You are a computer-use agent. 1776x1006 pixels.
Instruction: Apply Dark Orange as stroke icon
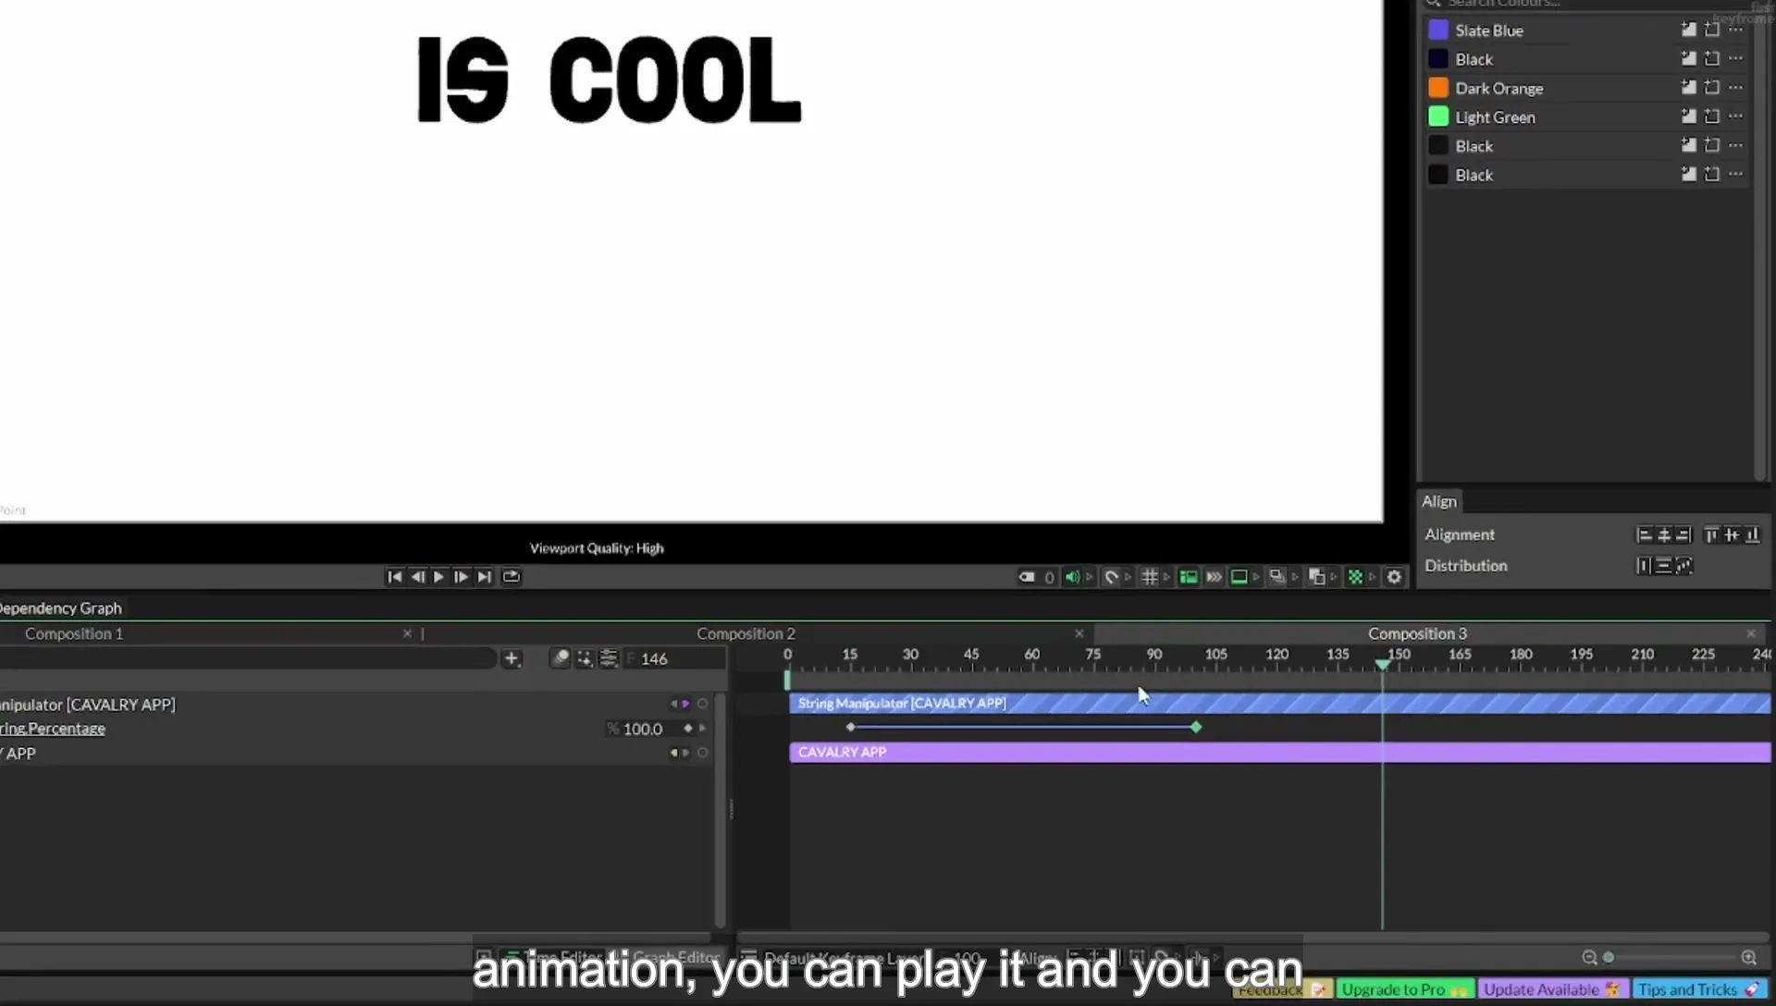pyautogui.click(x=1712, y=88)
